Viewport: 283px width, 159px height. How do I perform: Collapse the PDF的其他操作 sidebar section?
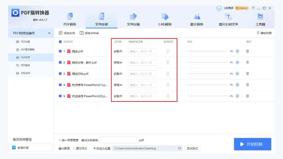(x=49, y=33)
